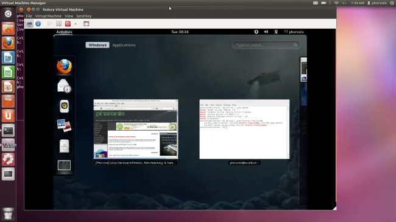Viewport: 396px width, 222px height.
Task: Click the Sun 08:34 clock in guest
Action: pos(180,32)
